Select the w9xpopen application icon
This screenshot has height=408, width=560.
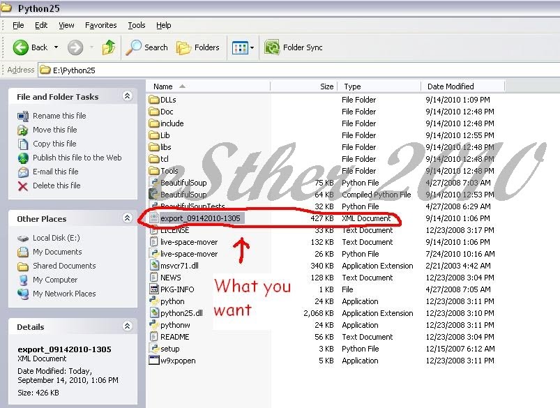pyautogui.click(x=154, y=360)
